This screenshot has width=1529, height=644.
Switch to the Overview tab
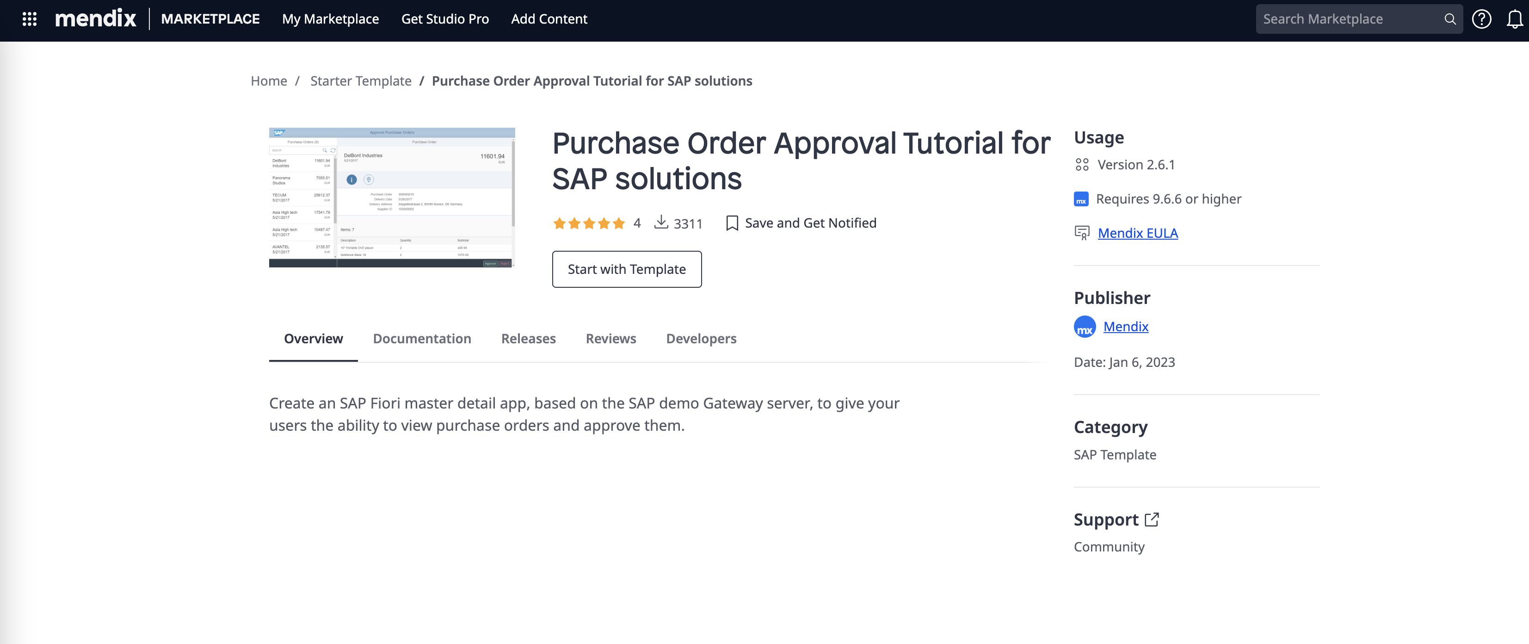[x=314, y=338]
